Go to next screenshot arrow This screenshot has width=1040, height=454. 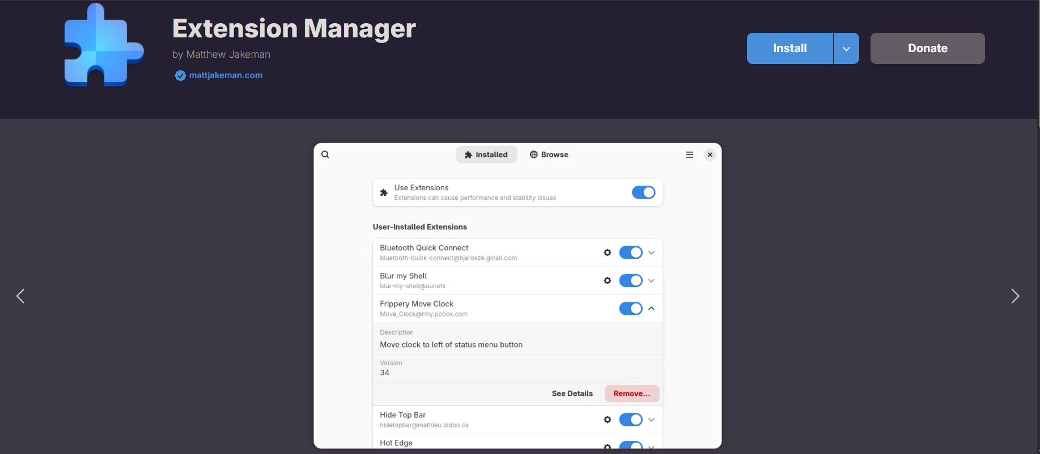1015,296
